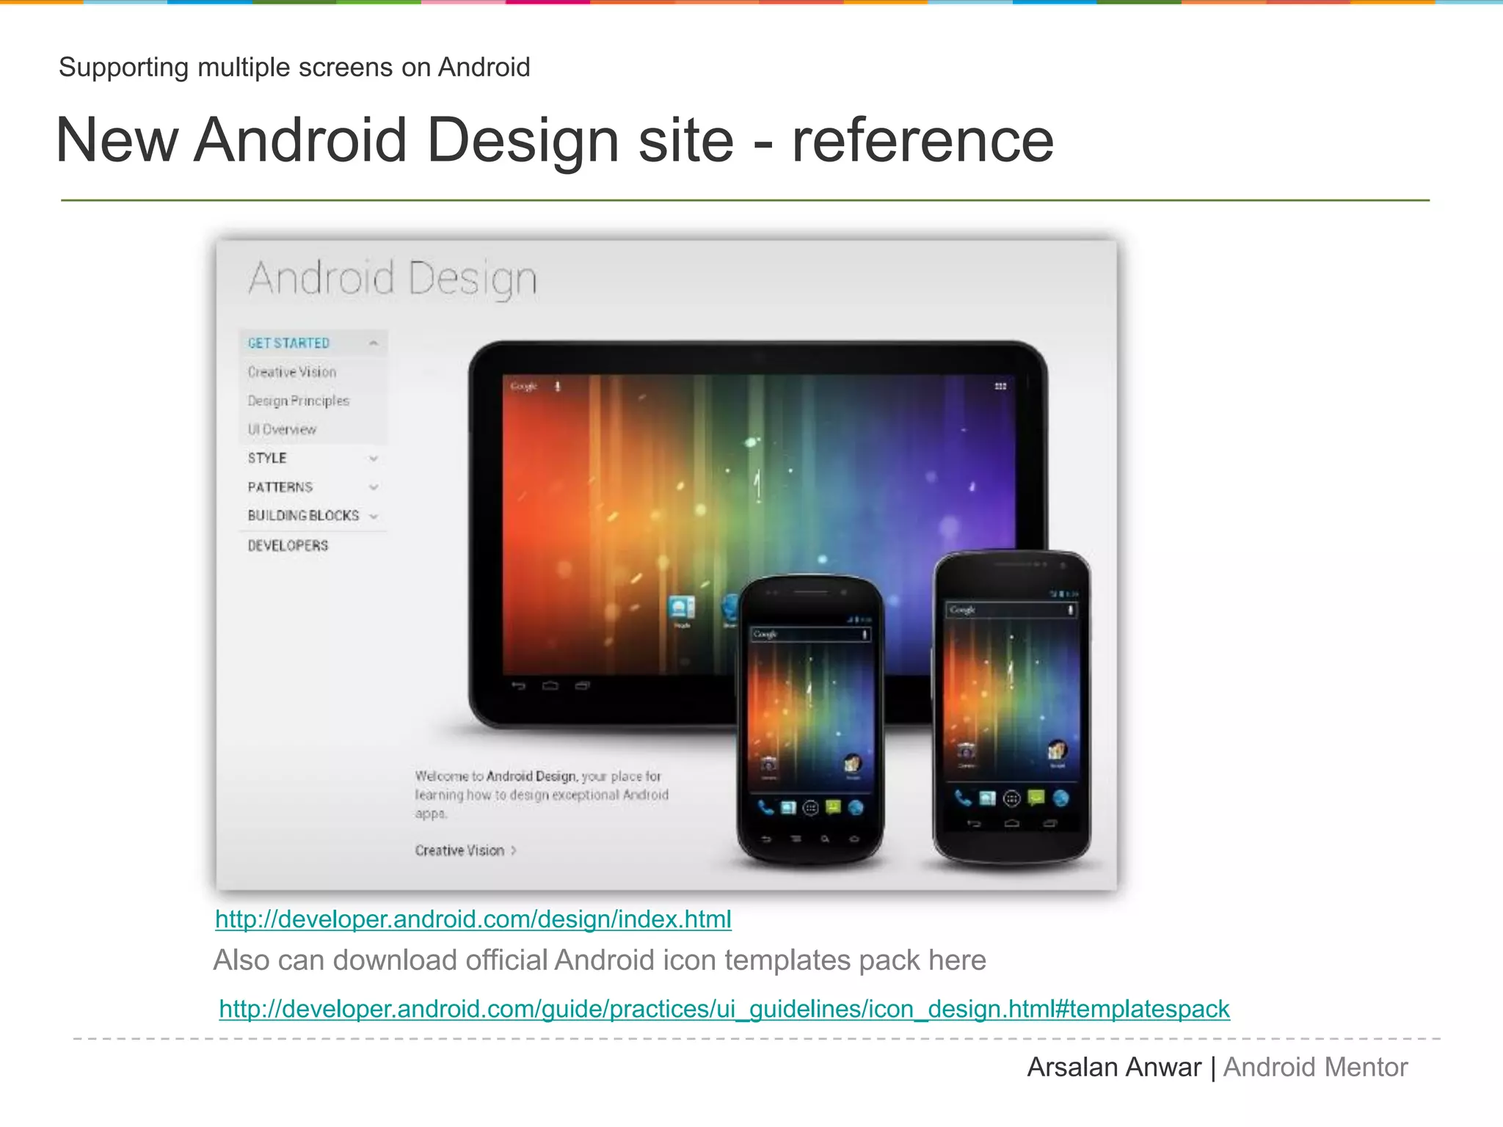Tap messaging icon on right phone dock

click(x=1036, y=797)
